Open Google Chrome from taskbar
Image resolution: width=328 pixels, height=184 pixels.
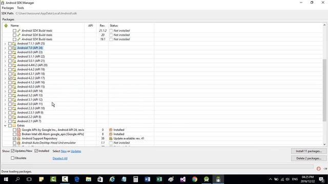pos(195,179)
